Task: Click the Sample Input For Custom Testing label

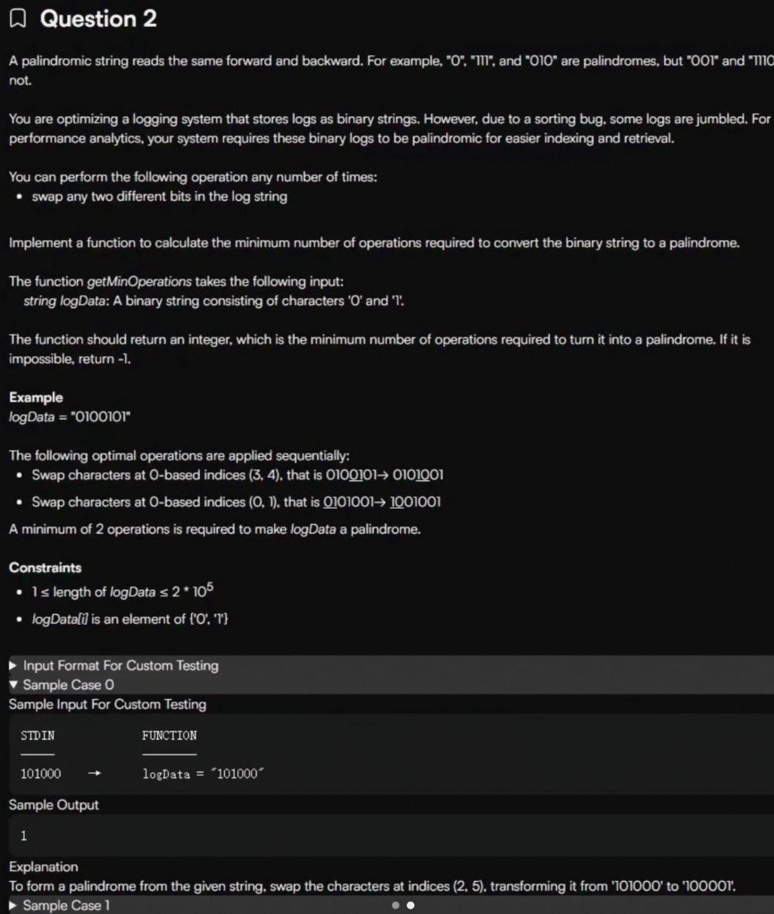Action: click(107, 704)
